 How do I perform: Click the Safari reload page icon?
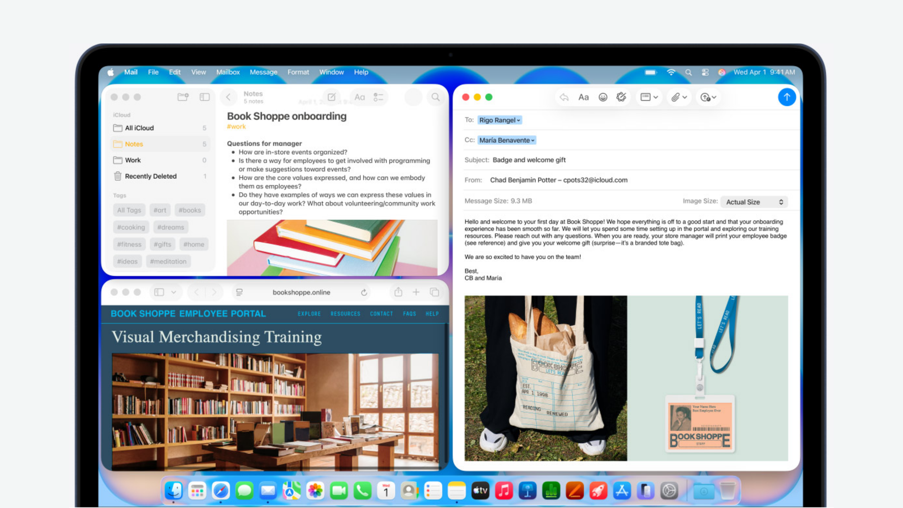(364, 292)
